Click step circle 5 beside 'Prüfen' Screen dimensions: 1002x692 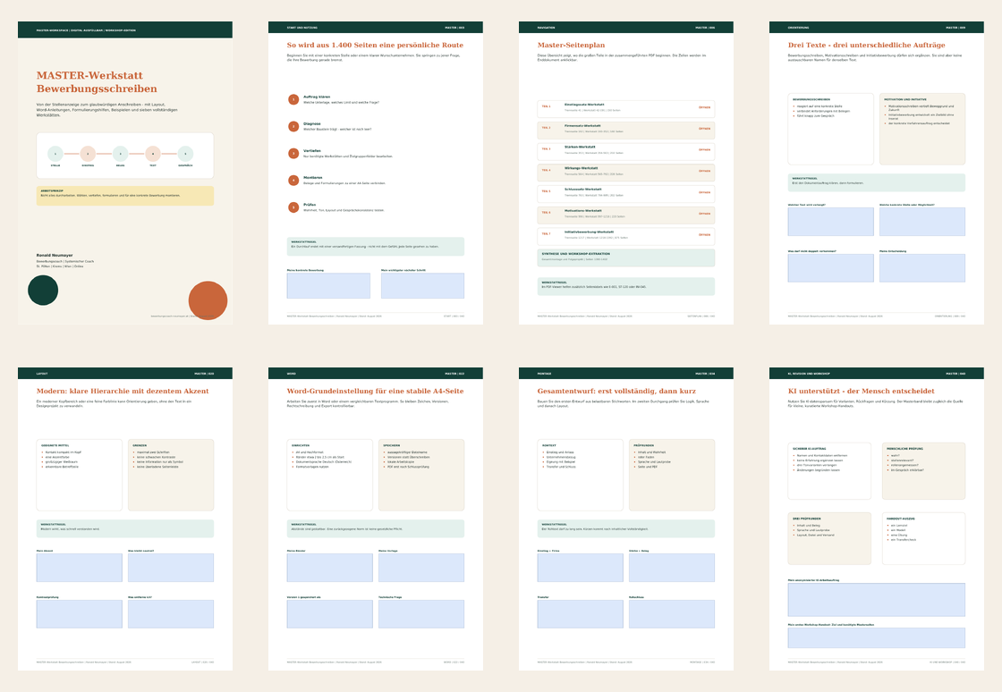point(293,207)
